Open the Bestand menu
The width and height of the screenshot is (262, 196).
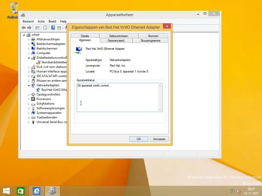[x=28, y=21]
